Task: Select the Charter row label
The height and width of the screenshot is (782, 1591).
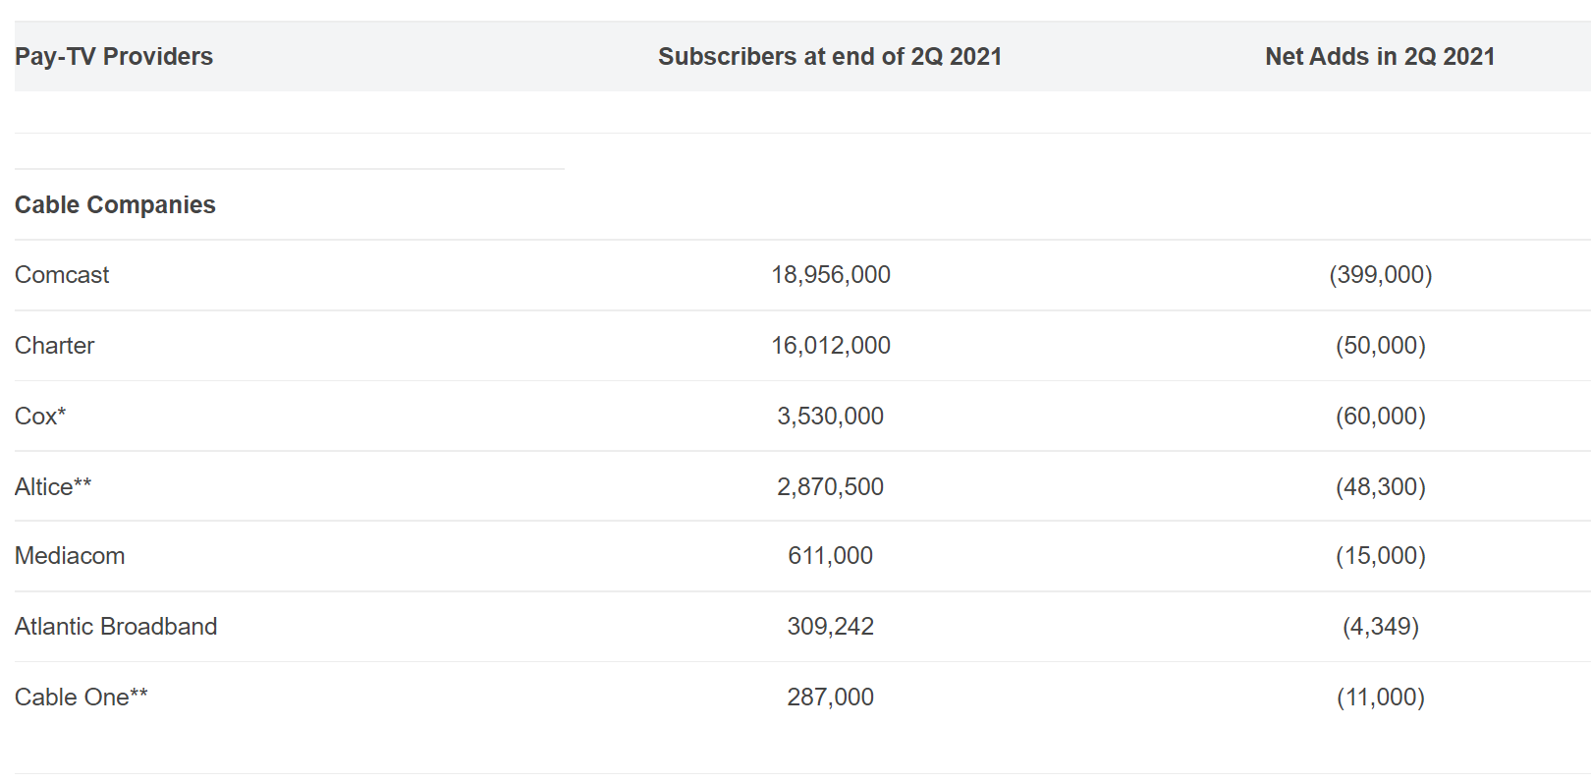Action: point(55,346)
